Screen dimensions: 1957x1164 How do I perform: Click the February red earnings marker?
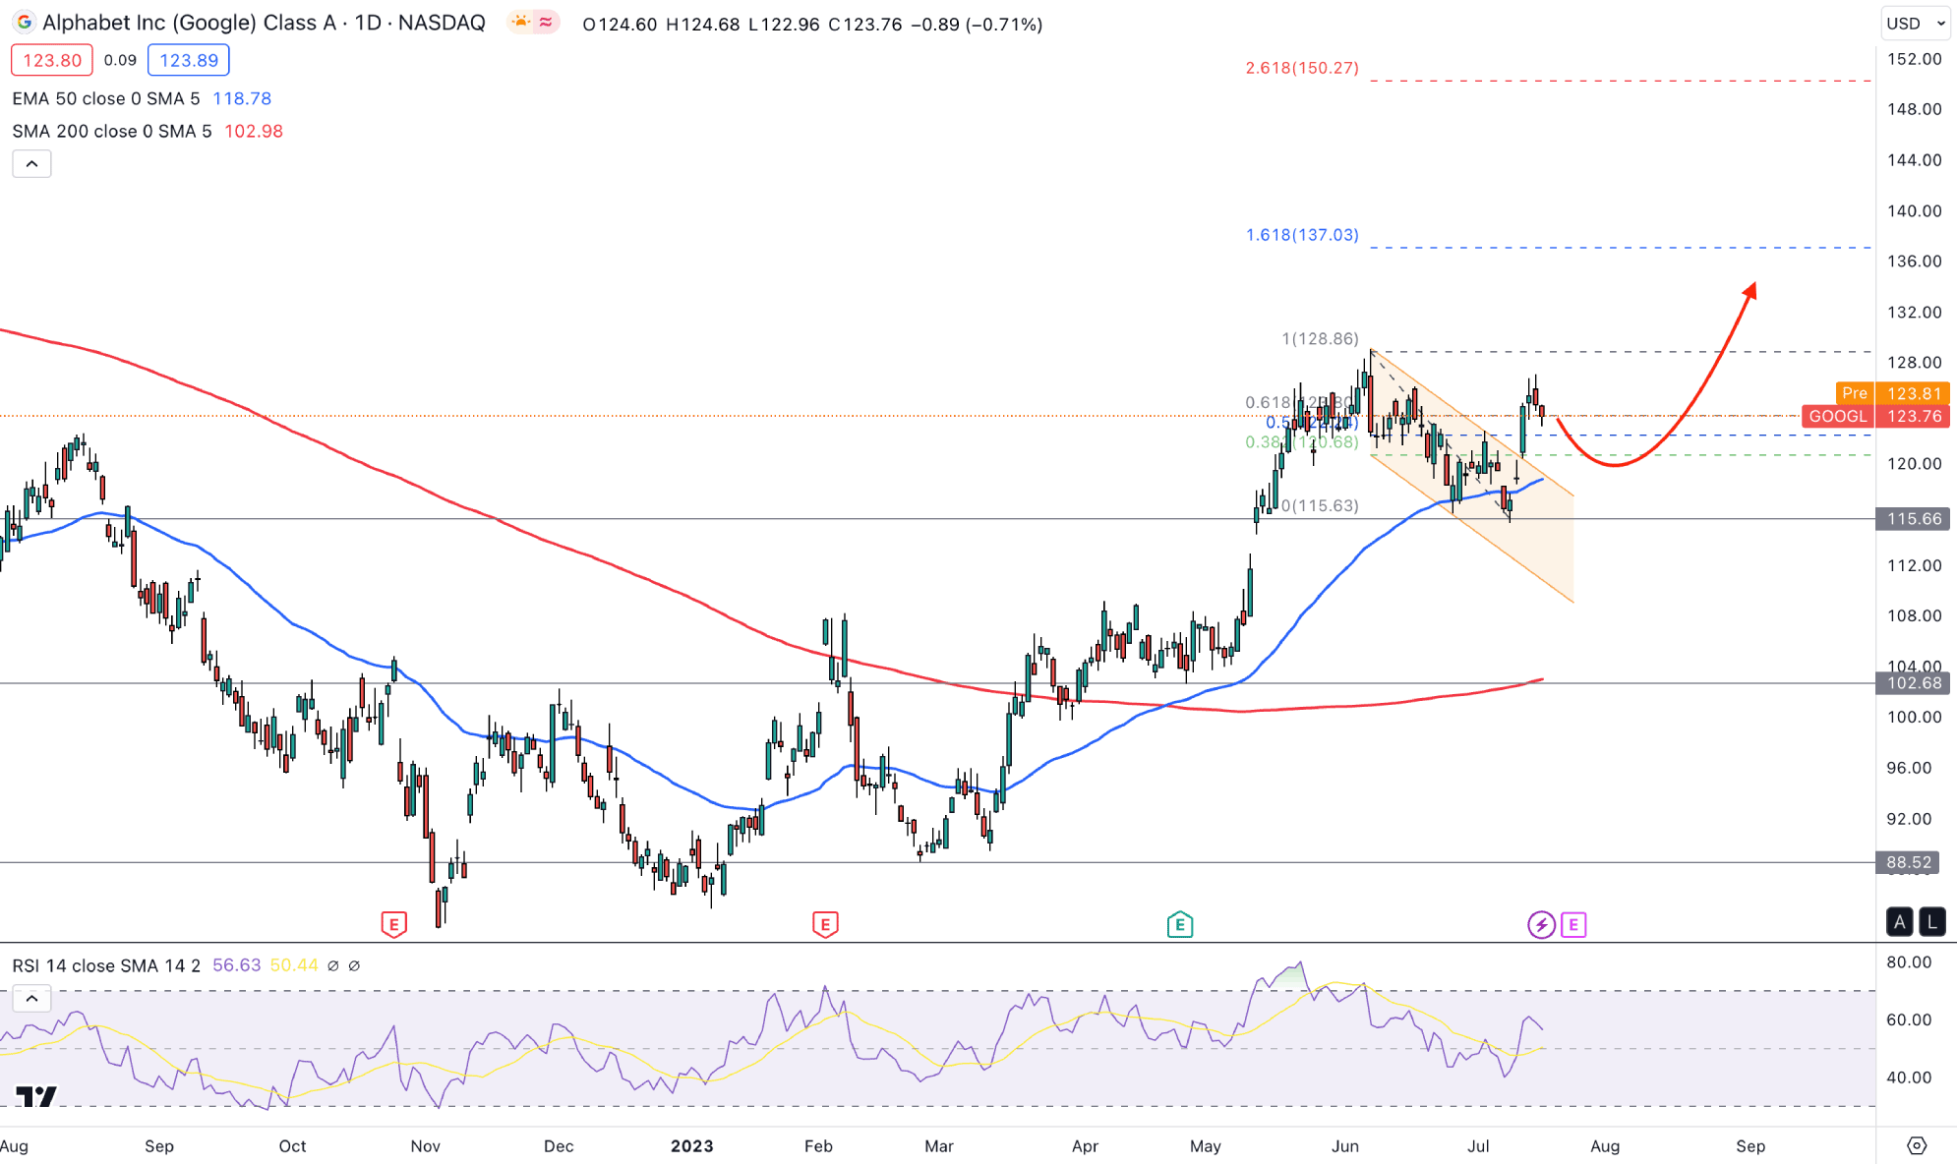click(825, 924)
